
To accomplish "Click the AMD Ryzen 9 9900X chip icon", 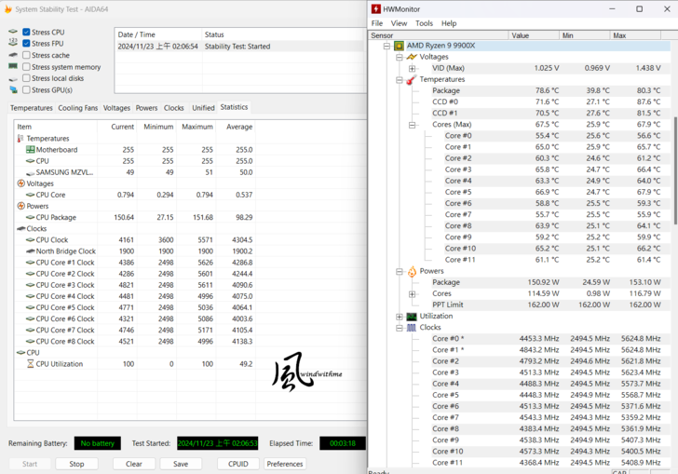I will click(399, 46).
